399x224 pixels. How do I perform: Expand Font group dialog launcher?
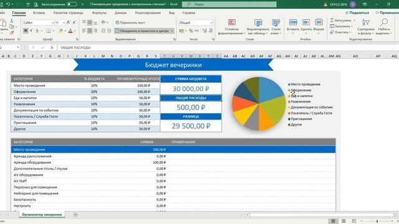pyautogui.click(x=77, y=39)
